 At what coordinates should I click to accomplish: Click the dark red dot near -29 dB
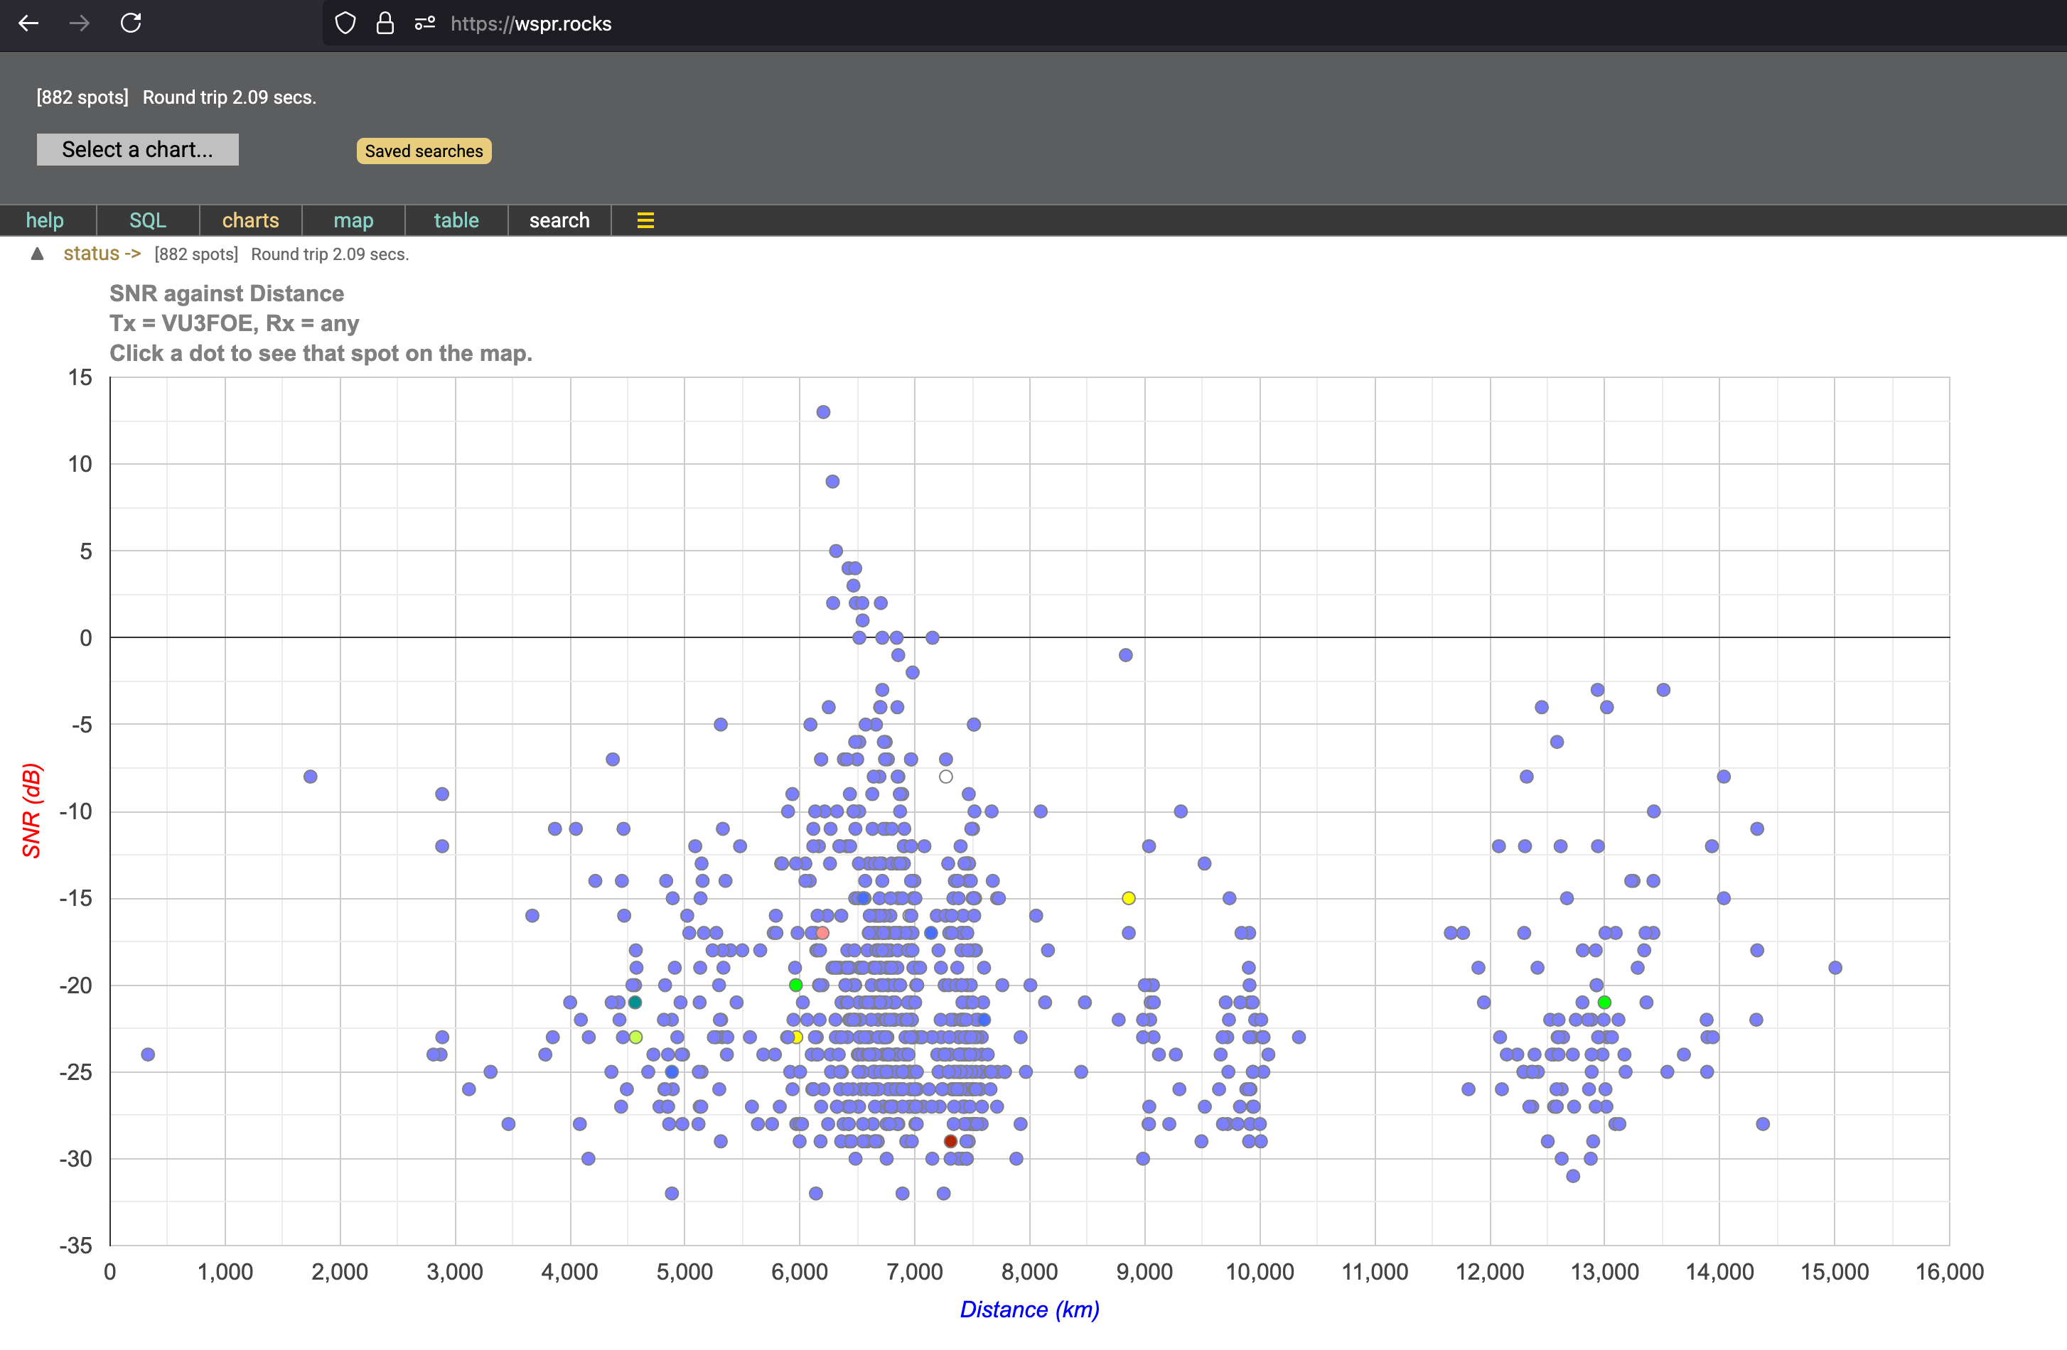[x=950, y=1142]
